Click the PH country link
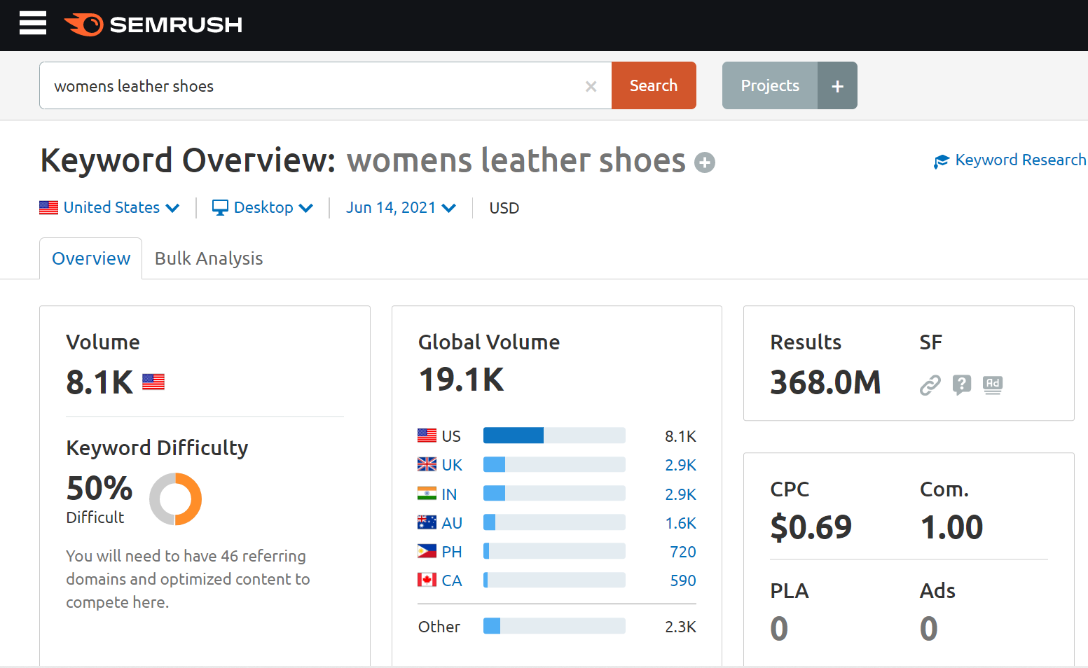Screen dimensions: 1088x668 coord(452,552)
